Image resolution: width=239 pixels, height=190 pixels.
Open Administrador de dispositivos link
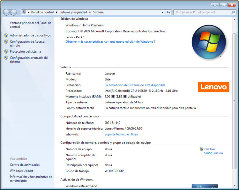point(30,35)
